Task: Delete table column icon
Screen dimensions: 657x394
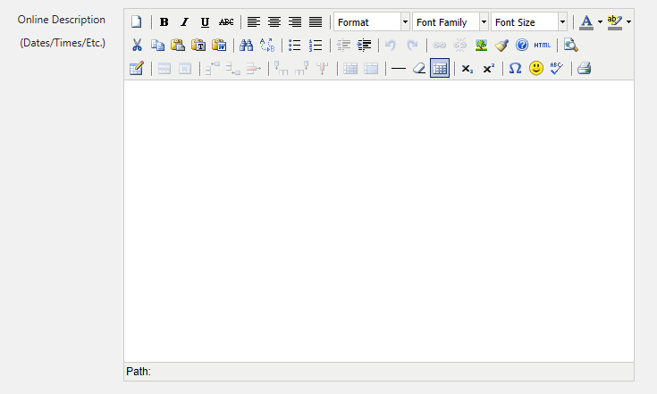Action: [322, 68]
